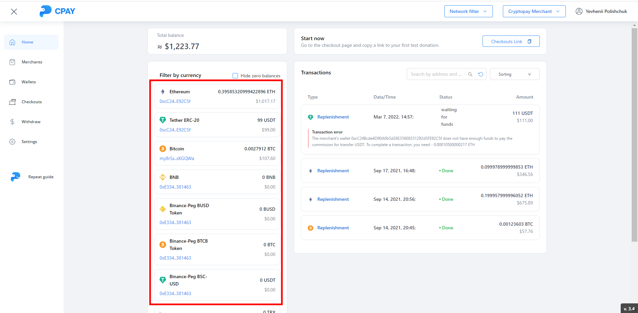Image resolution: width=638 pixels, height=313 pixels.
Task: Click the CPAY logo icon
Action: pyautogui.click(x=46, y=11)
